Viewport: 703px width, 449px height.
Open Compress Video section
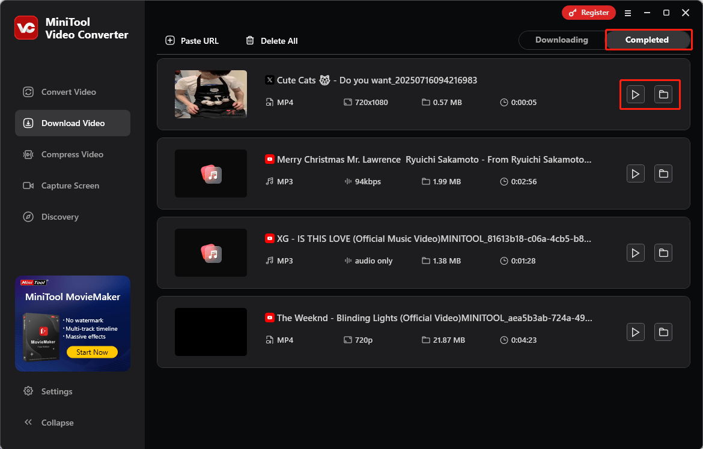[x=73, y=155]
